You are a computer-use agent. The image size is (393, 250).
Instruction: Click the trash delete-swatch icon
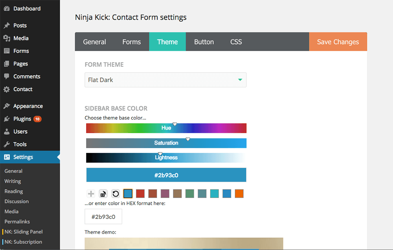(x=103, y=193)
